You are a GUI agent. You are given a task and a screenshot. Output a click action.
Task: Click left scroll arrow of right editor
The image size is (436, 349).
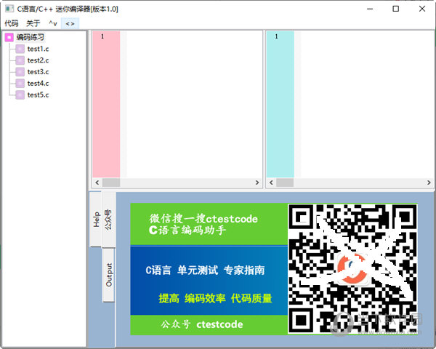[271, 182]
